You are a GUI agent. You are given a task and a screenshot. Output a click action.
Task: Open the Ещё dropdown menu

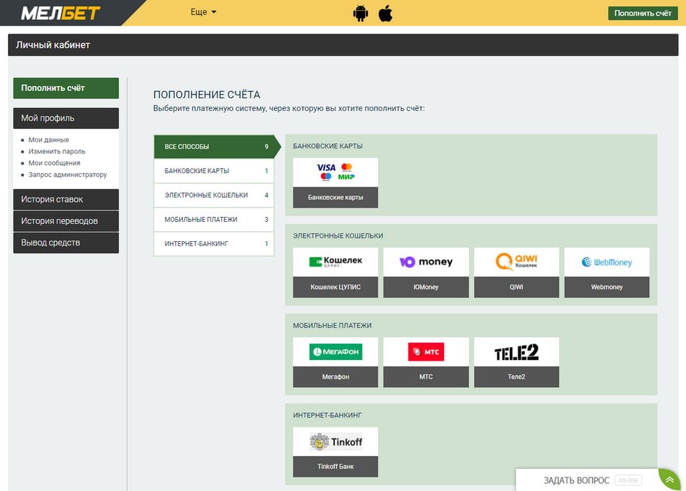coord(198,12)
